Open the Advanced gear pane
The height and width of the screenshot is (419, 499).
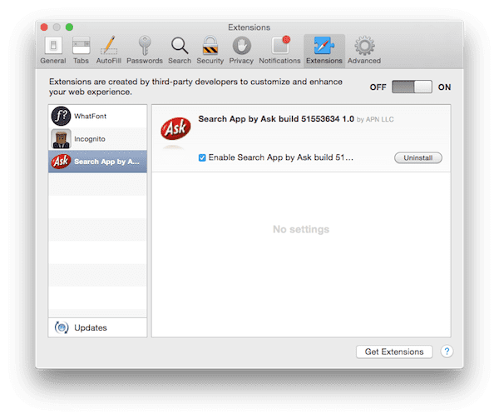363,49
